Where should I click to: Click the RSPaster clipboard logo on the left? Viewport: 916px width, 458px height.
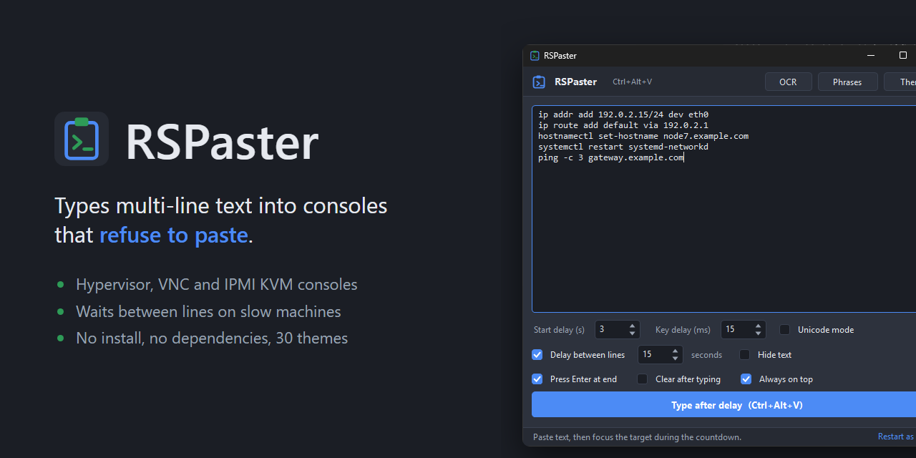tap(82, 139)
